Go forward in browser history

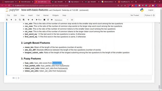point(6,6)
